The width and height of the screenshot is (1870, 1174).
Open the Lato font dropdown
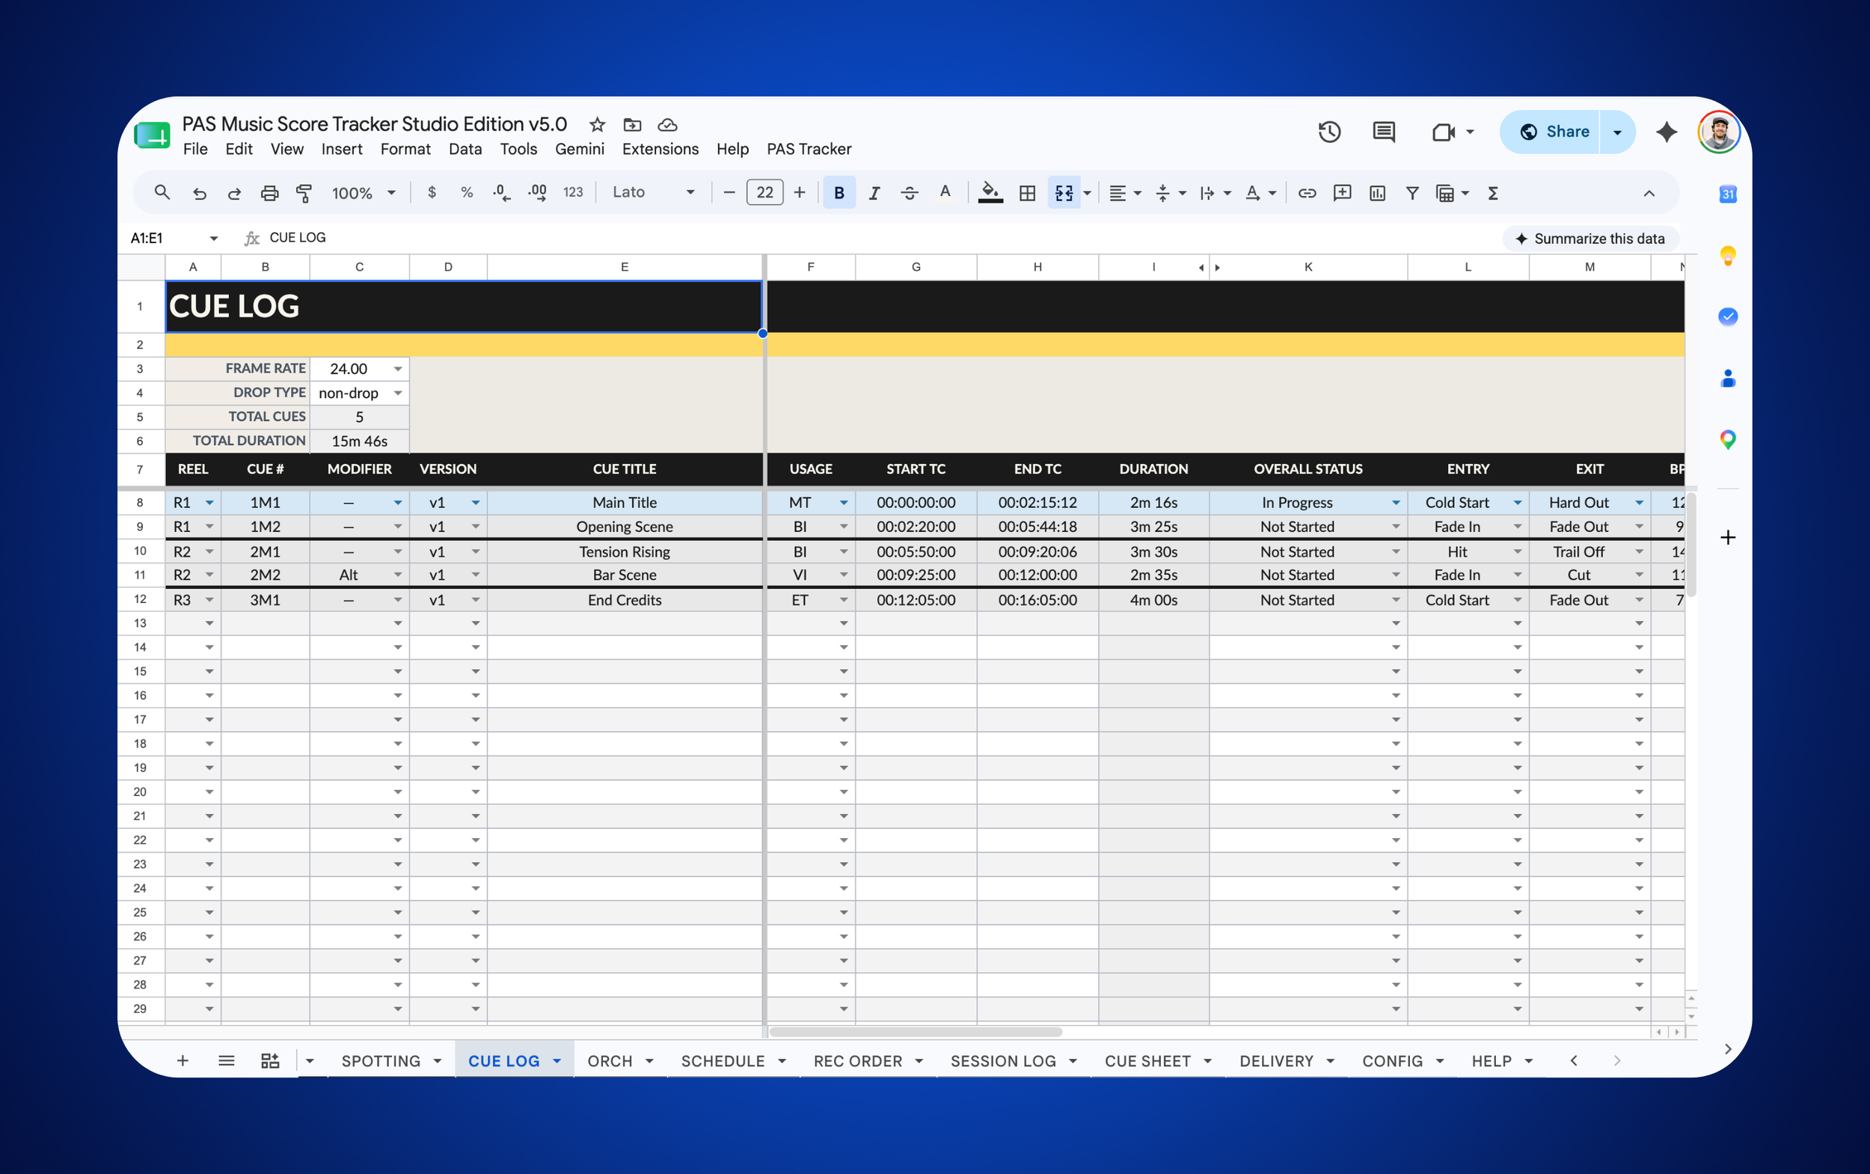[x=652, y=192]
